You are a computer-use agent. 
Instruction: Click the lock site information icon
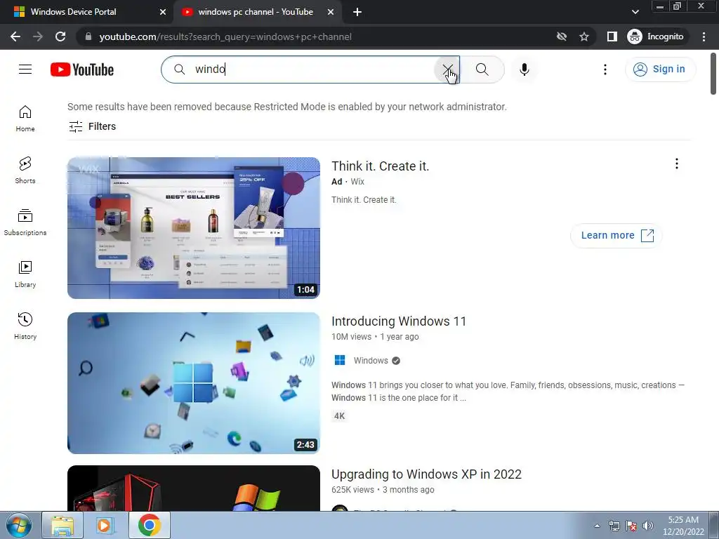coord(88,36)
